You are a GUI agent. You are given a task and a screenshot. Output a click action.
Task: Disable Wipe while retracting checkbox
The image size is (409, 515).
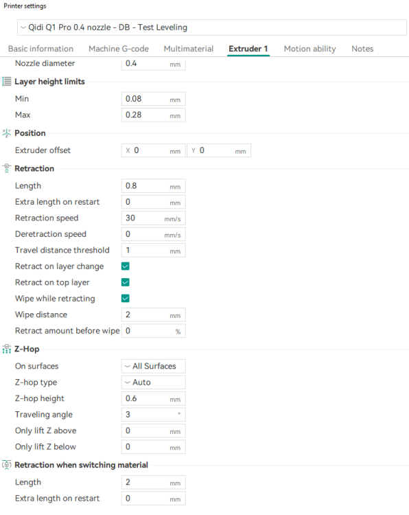click(x=126, y=298)
